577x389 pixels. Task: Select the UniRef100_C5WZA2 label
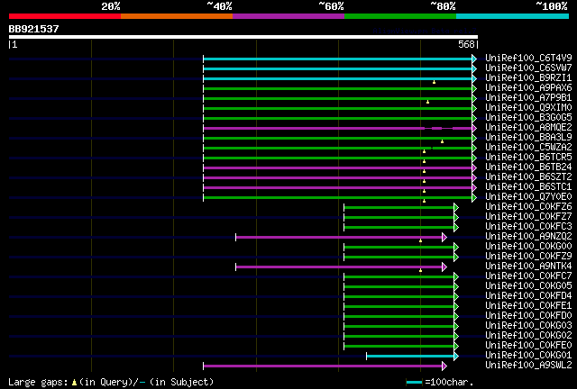coord(528,148)
